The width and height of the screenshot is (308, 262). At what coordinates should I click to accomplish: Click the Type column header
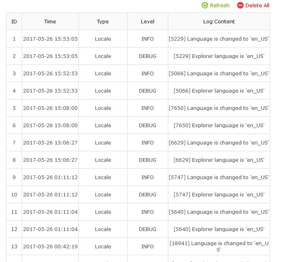point(103,21)
